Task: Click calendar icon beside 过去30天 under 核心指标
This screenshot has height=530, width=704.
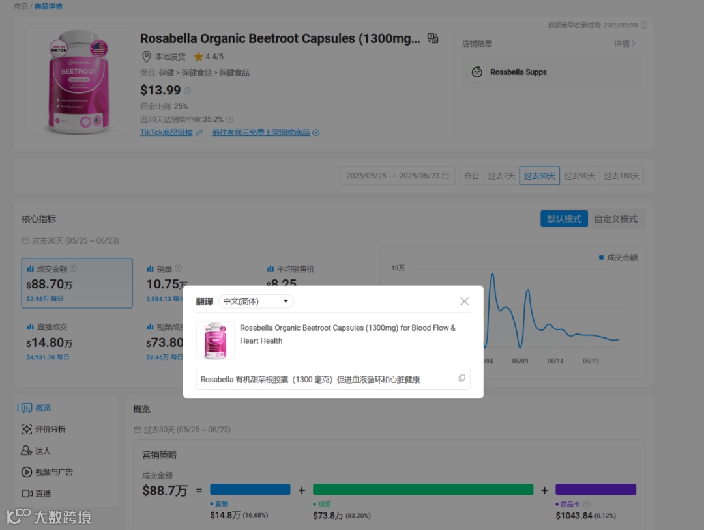Action: click(25, 241)
